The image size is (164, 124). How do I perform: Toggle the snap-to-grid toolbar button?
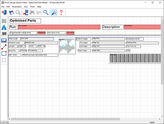point(53,12)
